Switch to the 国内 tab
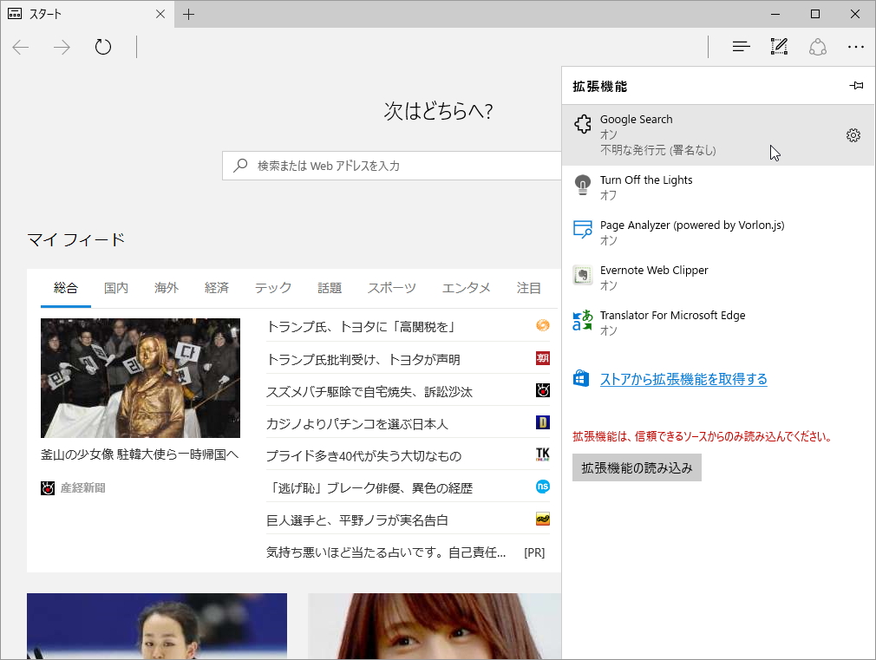Screen dimensions: 876x660 tap(116, 288)
